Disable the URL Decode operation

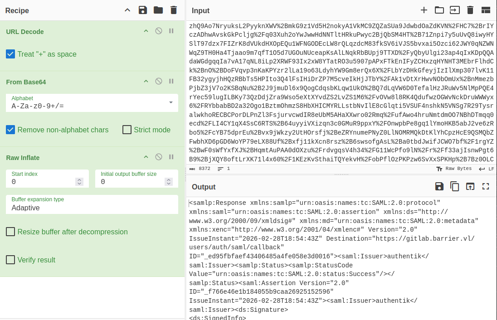tap(159, 31)
